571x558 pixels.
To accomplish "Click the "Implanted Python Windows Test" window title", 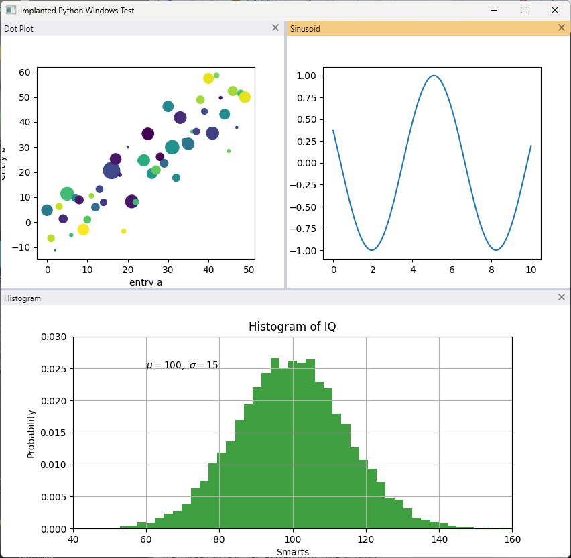I will (77, 11).
